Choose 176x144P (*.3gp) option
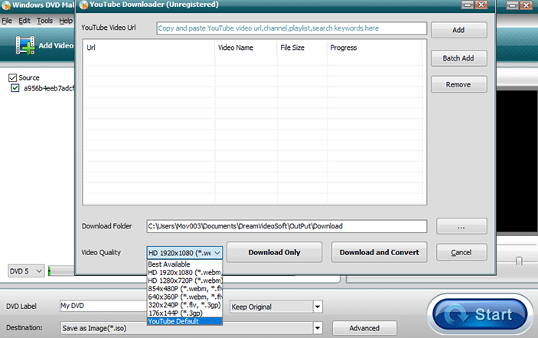This screenshot has width=538, height=338. click(184, 313)
